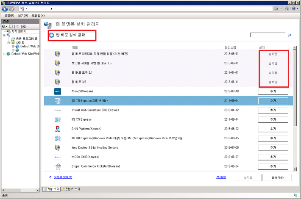Click the 릴리스됨 column header
The image size is (301, 199).
pos(230,47)
